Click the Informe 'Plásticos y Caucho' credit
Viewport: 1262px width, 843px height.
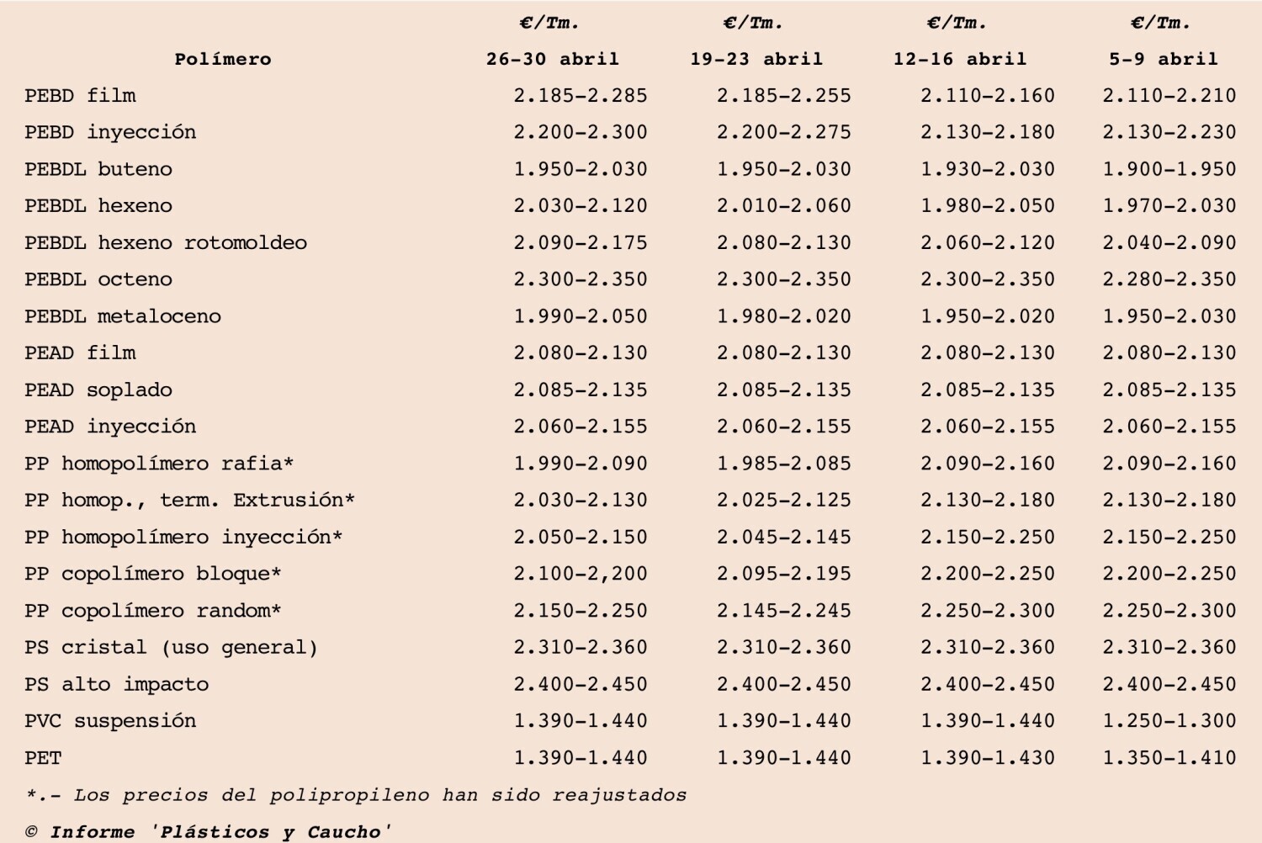(x=209, y=832)
